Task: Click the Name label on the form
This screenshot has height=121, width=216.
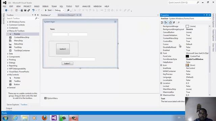Action: [52, 29]
